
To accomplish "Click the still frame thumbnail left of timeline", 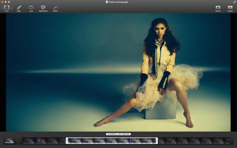I will pyautogui.click(x=9, y=141).
